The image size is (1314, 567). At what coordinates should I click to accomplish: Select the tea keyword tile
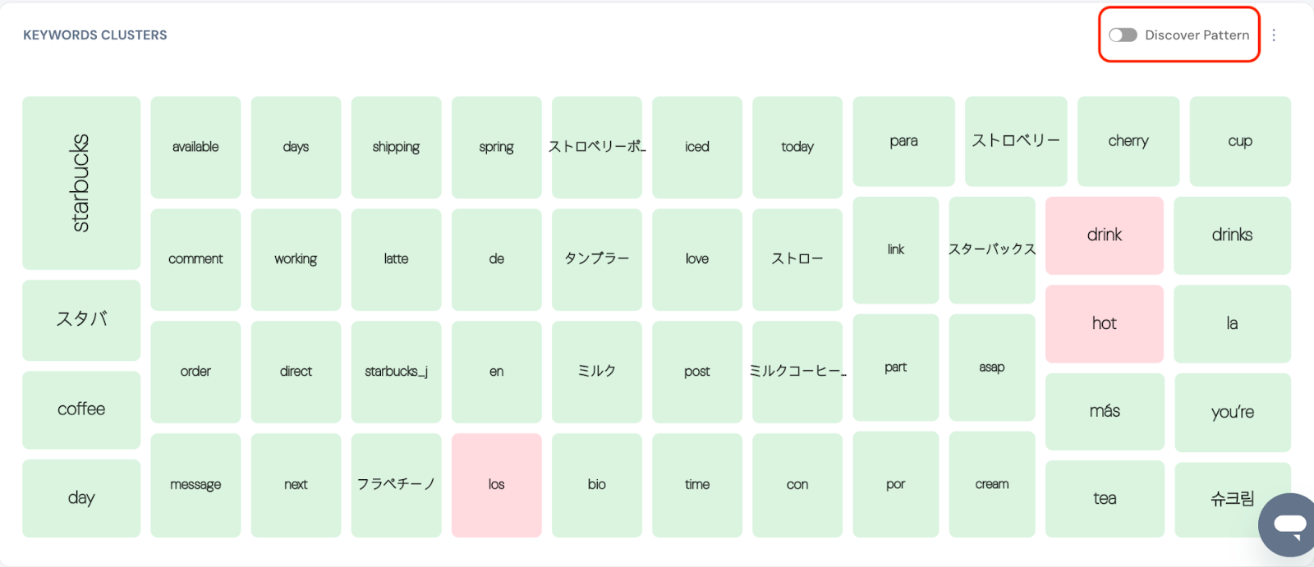(1104, 498)
